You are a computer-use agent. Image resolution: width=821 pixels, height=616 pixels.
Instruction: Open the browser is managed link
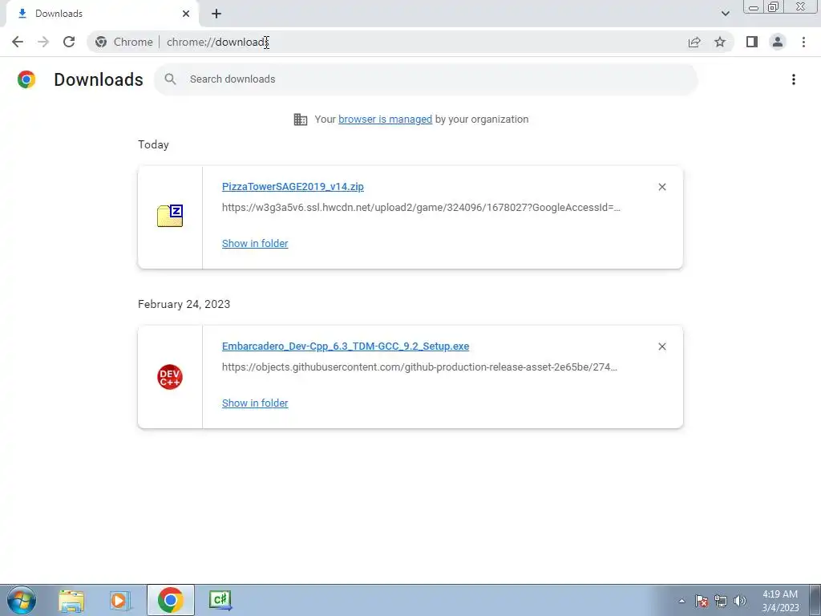click(386, 120)
